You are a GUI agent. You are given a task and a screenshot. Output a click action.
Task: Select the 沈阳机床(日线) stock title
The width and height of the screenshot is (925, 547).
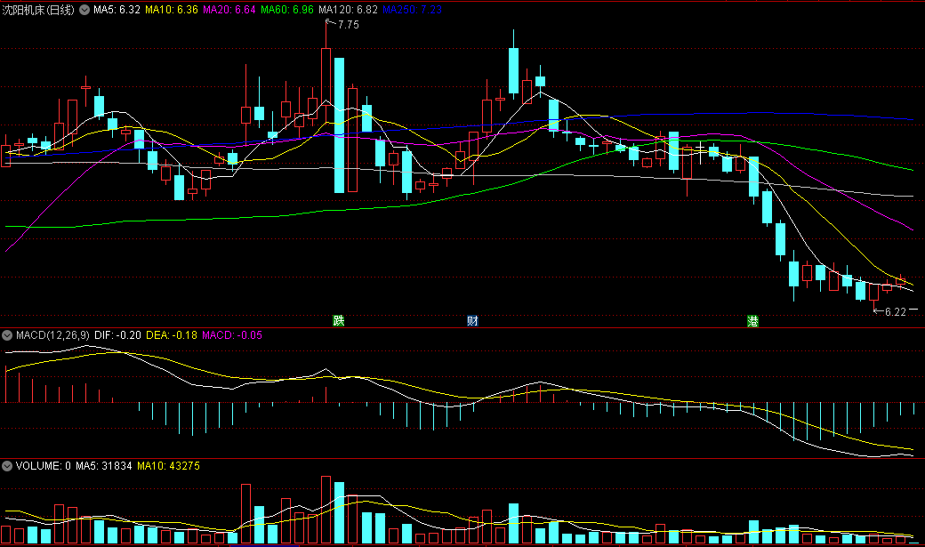coord(38,10)
